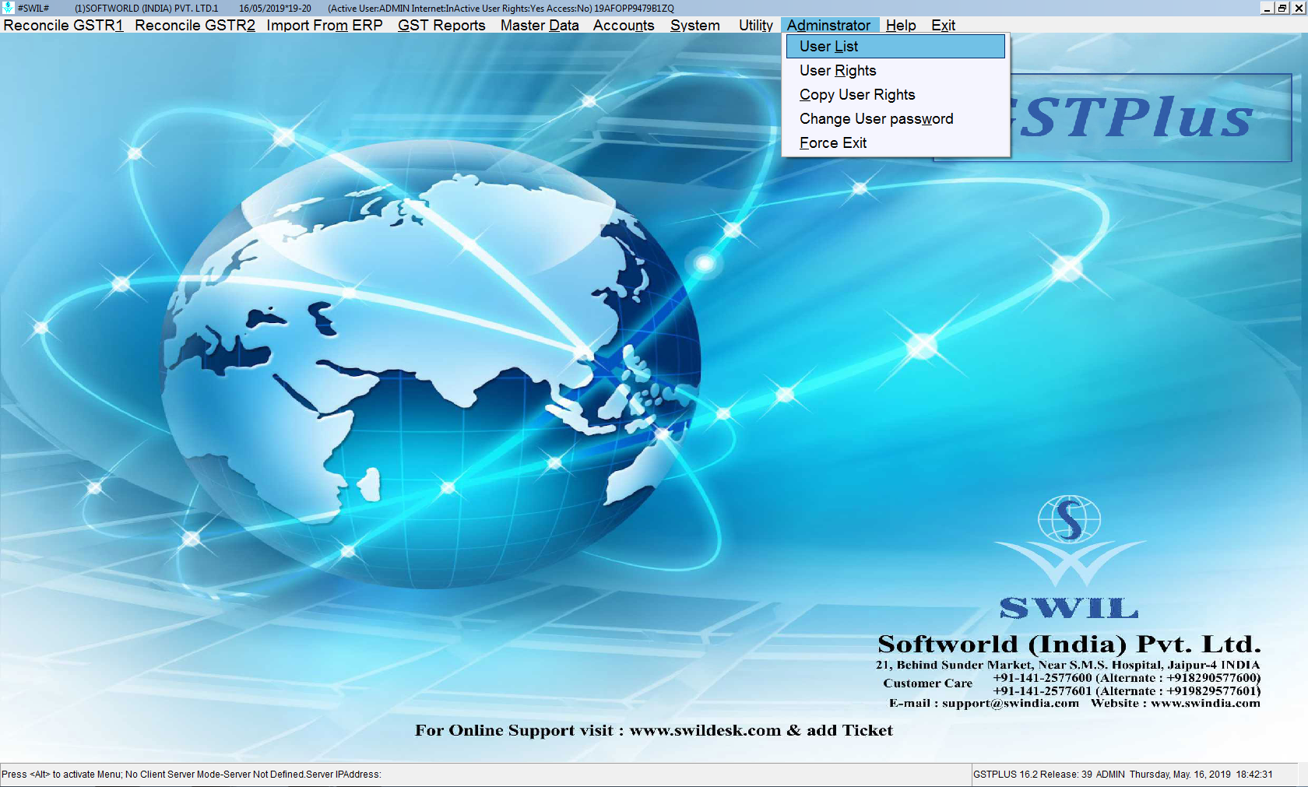The width and height of the screenshot is (1308, 787).
Task: Minimize the application window
Action: coord(1267,8)
